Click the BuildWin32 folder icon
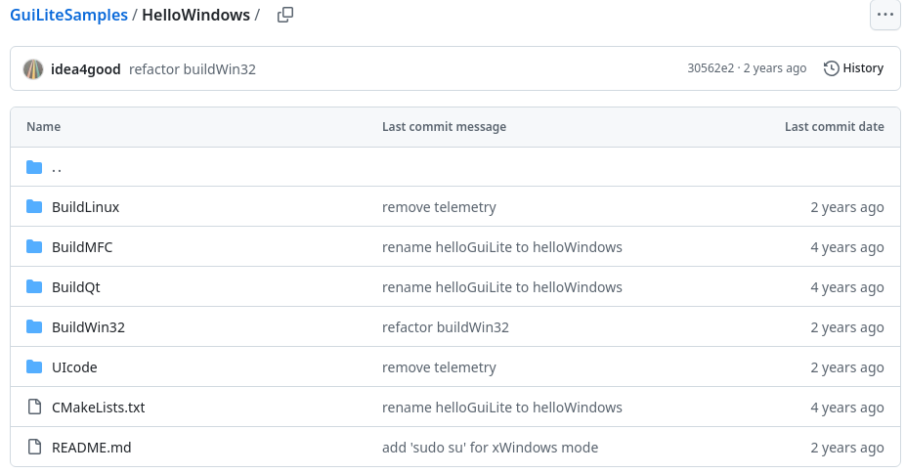This screenshot has height=473, width=905. pos(34,327)
